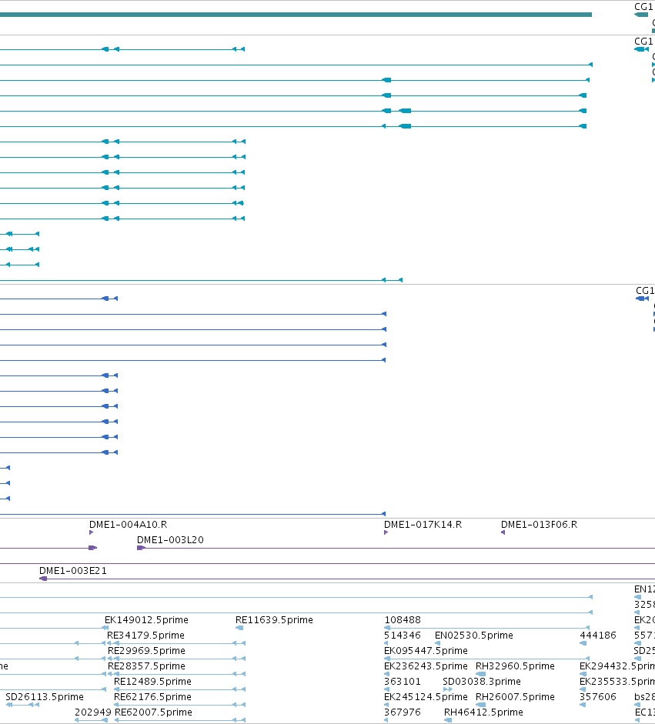The width and height of the screenshot is (655, 724).
Task: Click the double-arrow glyph under SD03038.3prime
Action: [448, 689]
